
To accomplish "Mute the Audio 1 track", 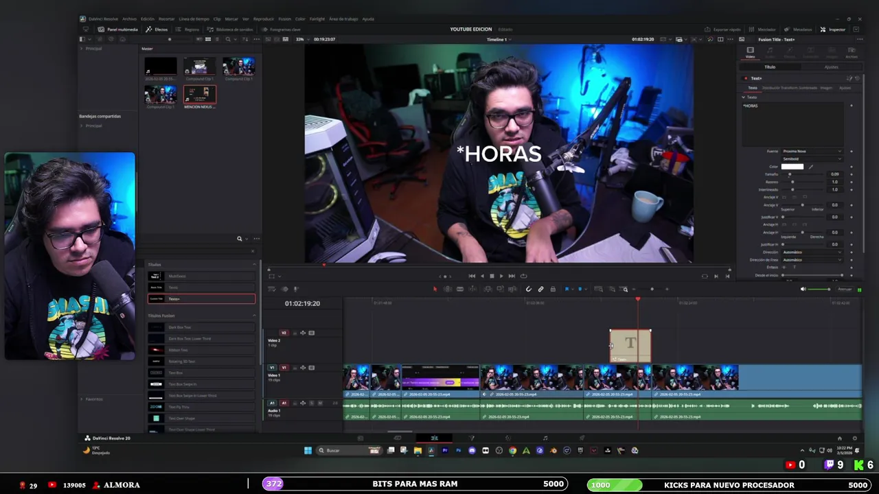I will (x=320, y=403).
